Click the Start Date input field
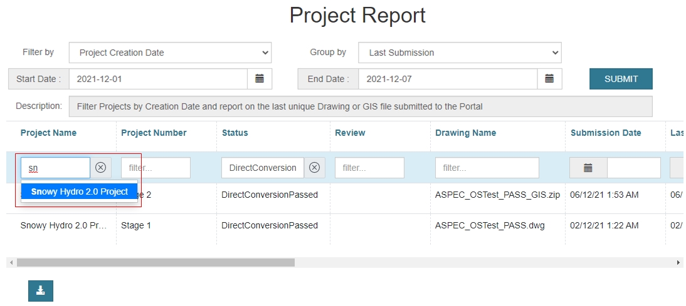 point(157,79)
